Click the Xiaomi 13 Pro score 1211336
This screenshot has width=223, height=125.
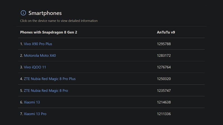tap(164, 114)
